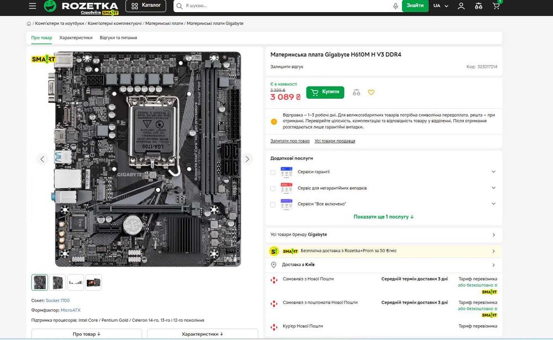Go to Rozetka home via logo

click(x=81, y=6)
